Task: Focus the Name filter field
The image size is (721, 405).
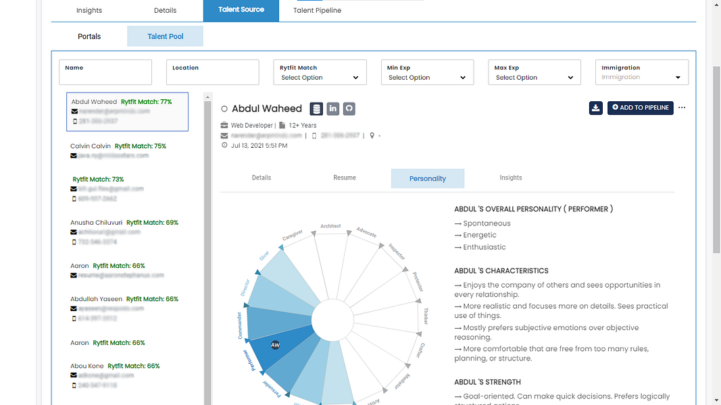Action: (105, 72)
